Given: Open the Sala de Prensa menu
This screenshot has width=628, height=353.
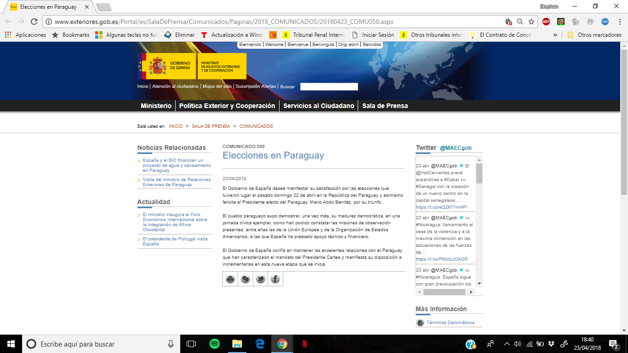Looking at the screenshot, I should point(385,106).
